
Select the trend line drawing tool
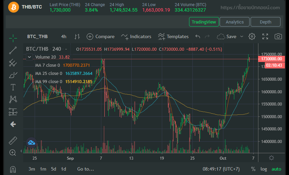[13, 50]
